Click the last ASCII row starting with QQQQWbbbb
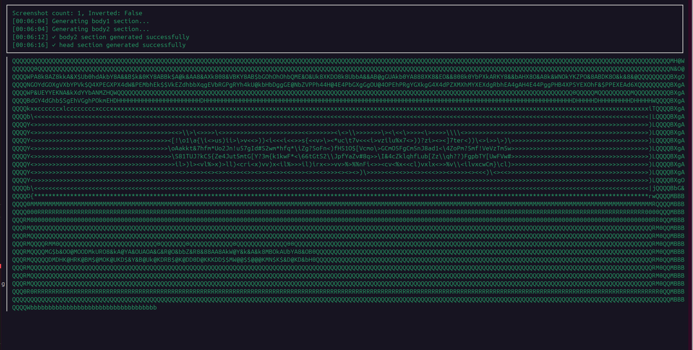The image size is (693, 350). (85, 307)
